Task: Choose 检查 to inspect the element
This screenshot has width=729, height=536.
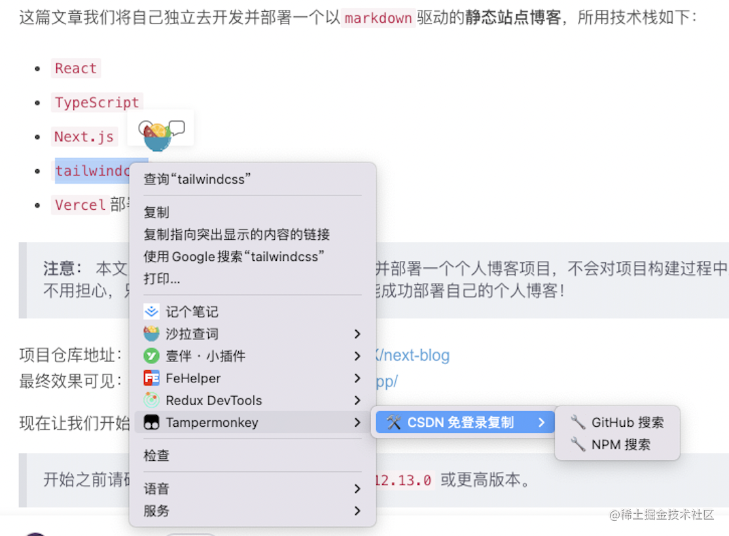Action: [x=253, y=455]
